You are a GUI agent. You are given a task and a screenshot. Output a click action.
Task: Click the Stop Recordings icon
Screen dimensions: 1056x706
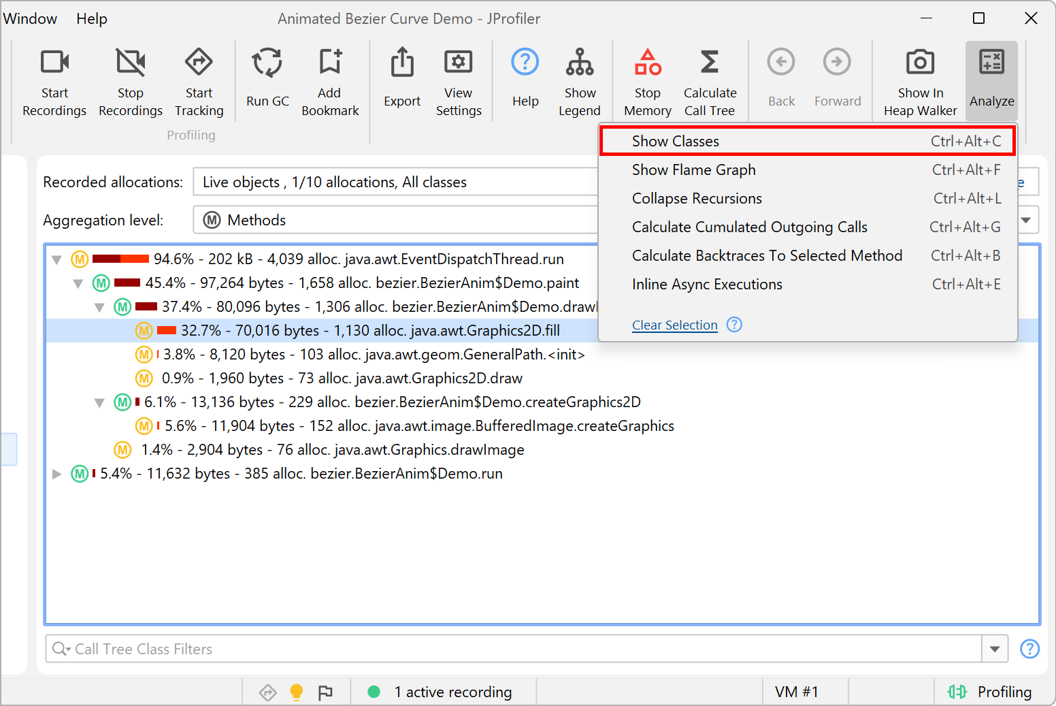[130, 63]
